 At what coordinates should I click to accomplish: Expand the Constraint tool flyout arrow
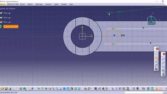pyautogui.click(x=158, y=63)
